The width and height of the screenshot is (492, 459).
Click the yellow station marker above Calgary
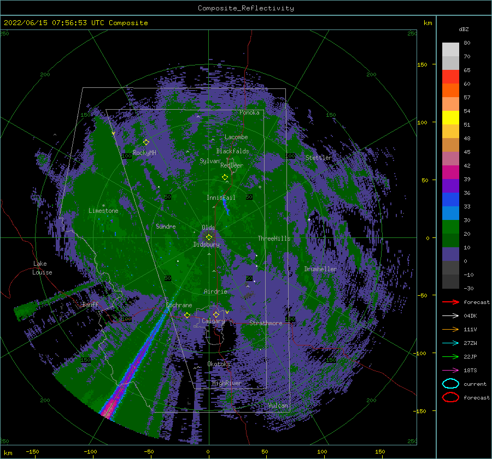click(x=216, y=314)
